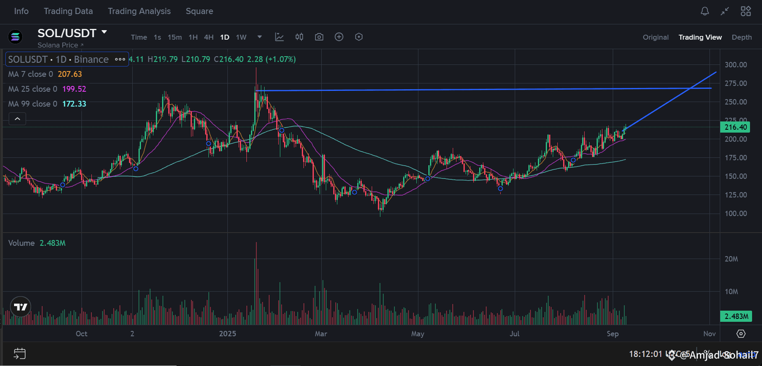The image size is (762, 366).
Task: Select the 4H interval
Action: click(x=209, y=37)
